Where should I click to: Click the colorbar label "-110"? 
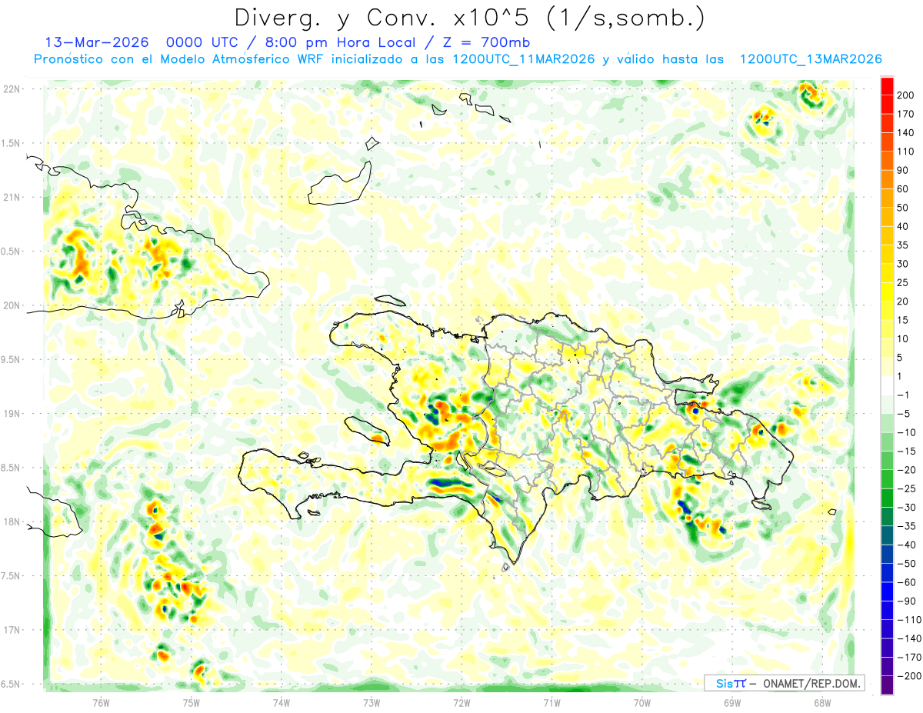pos(909,619)
